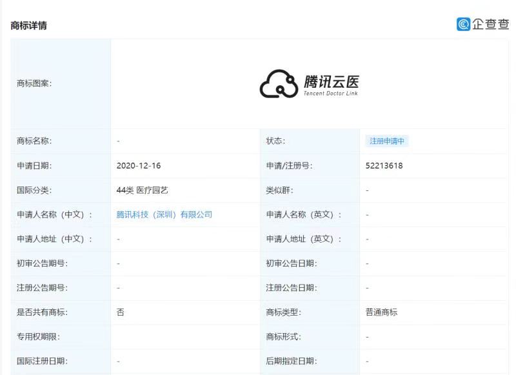Image resolution: width=516 pixels, height=375 pixels.
Task: Click the 注册公告日期 label
Action: [x=292, y=288]
